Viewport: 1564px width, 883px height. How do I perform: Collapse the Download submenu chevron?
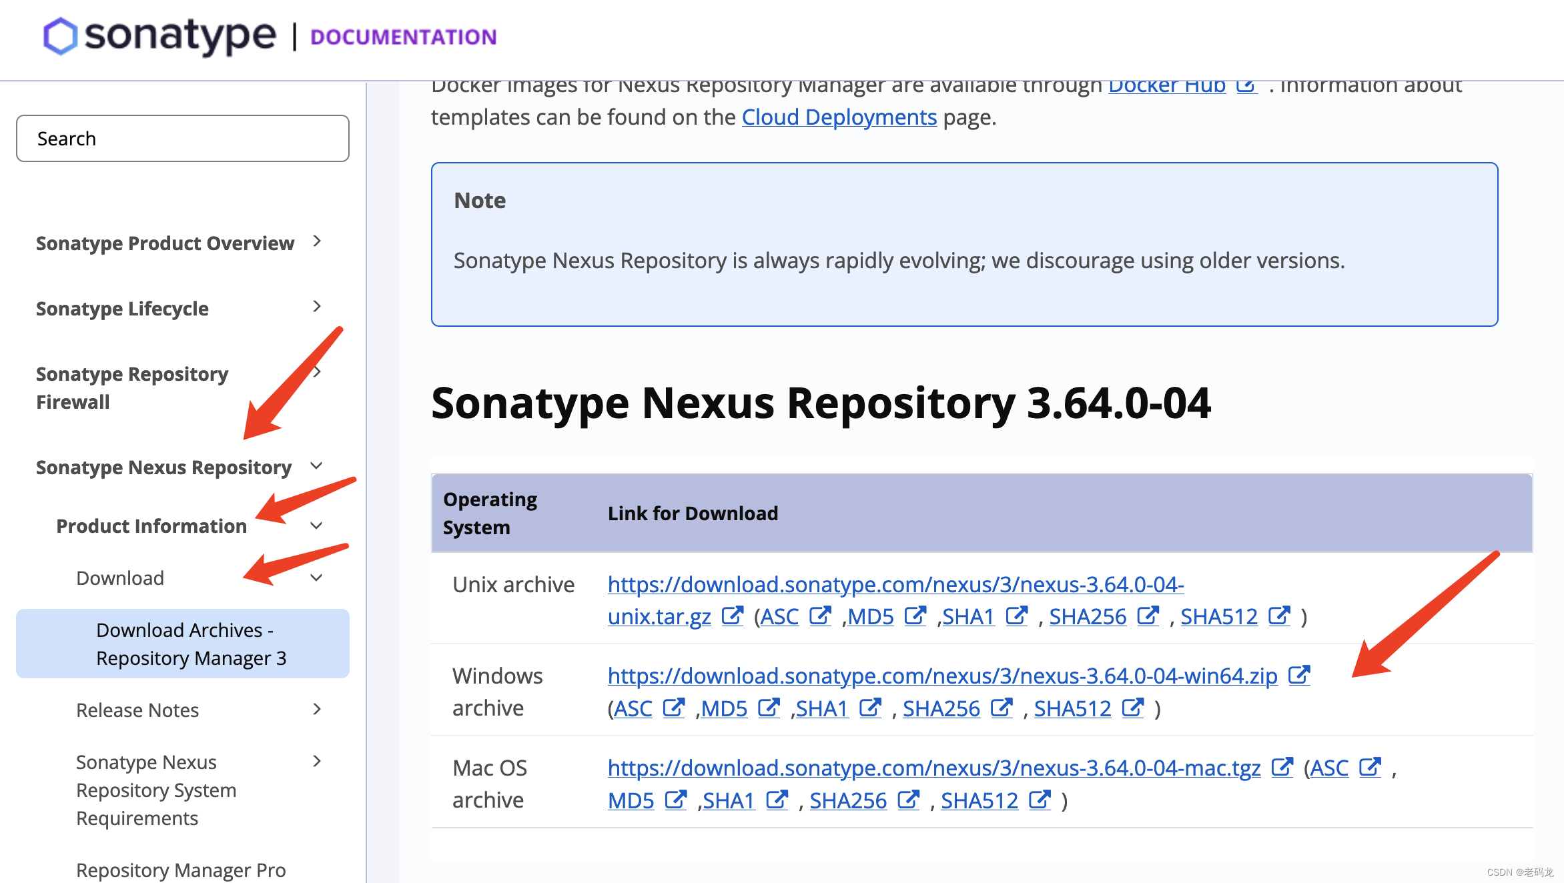click(317, 578)
